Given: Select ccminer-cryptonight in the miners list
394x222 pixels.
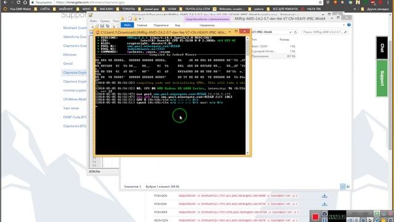Looking at the screenshot, I should (x=75, y=91).
